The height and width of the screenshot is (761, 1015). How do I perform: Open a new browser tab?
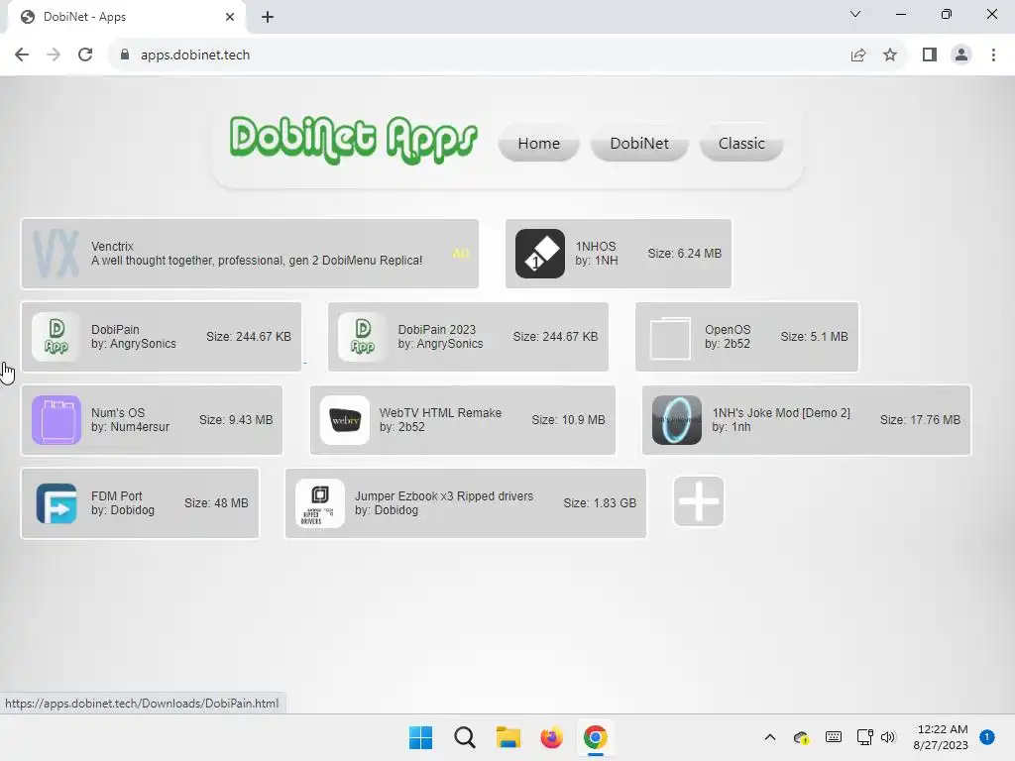pos(268,17)
